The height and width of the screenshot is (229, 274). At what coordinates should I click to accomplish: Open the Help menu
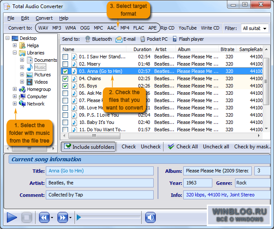pos(64,18)
